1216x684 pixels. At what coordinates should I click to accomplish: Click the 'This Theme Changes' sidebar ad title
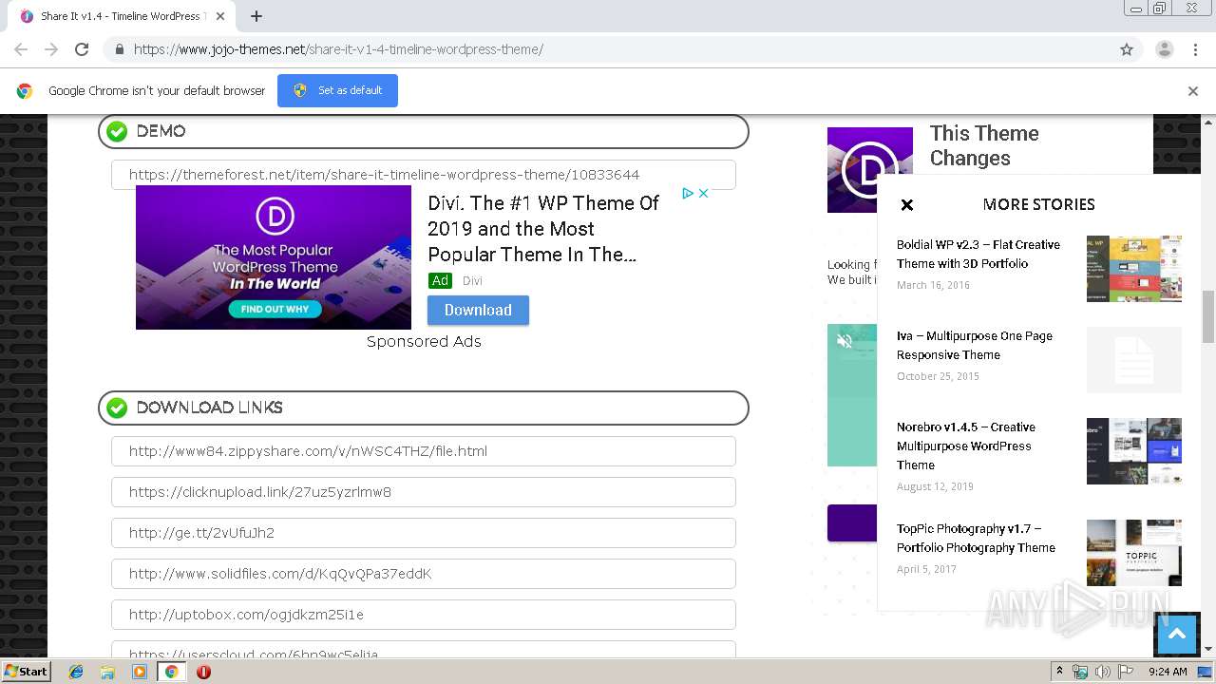[x=984, y=145]
